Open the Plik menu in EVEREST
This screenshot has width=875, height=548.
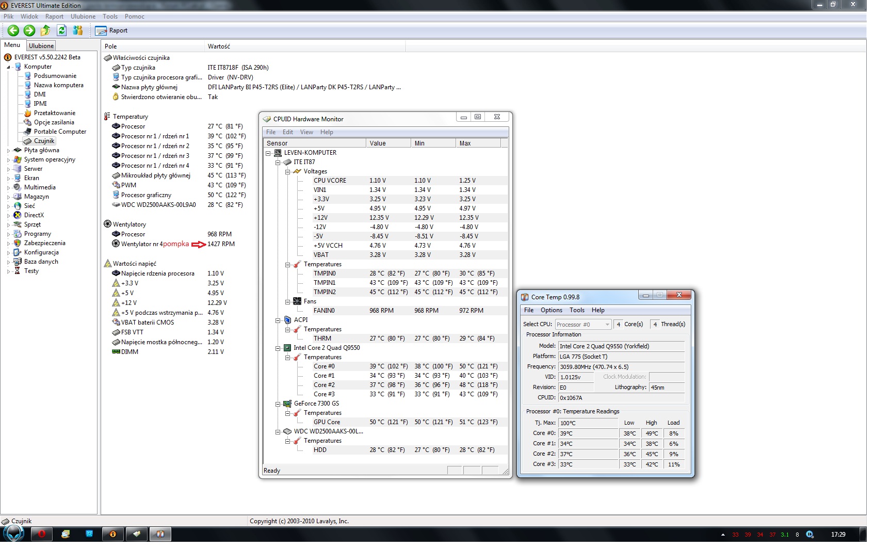[9, 17]
